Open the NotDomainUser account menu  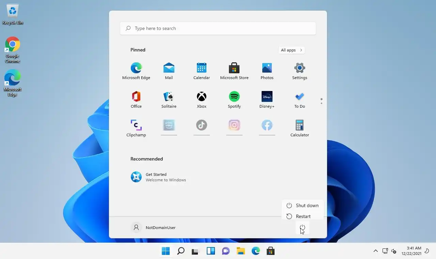(x=154, y=228)
